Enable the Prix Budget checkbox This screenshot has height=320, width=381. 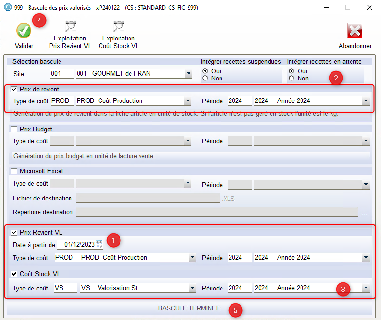pyautogui.click(x=14, y=129)
